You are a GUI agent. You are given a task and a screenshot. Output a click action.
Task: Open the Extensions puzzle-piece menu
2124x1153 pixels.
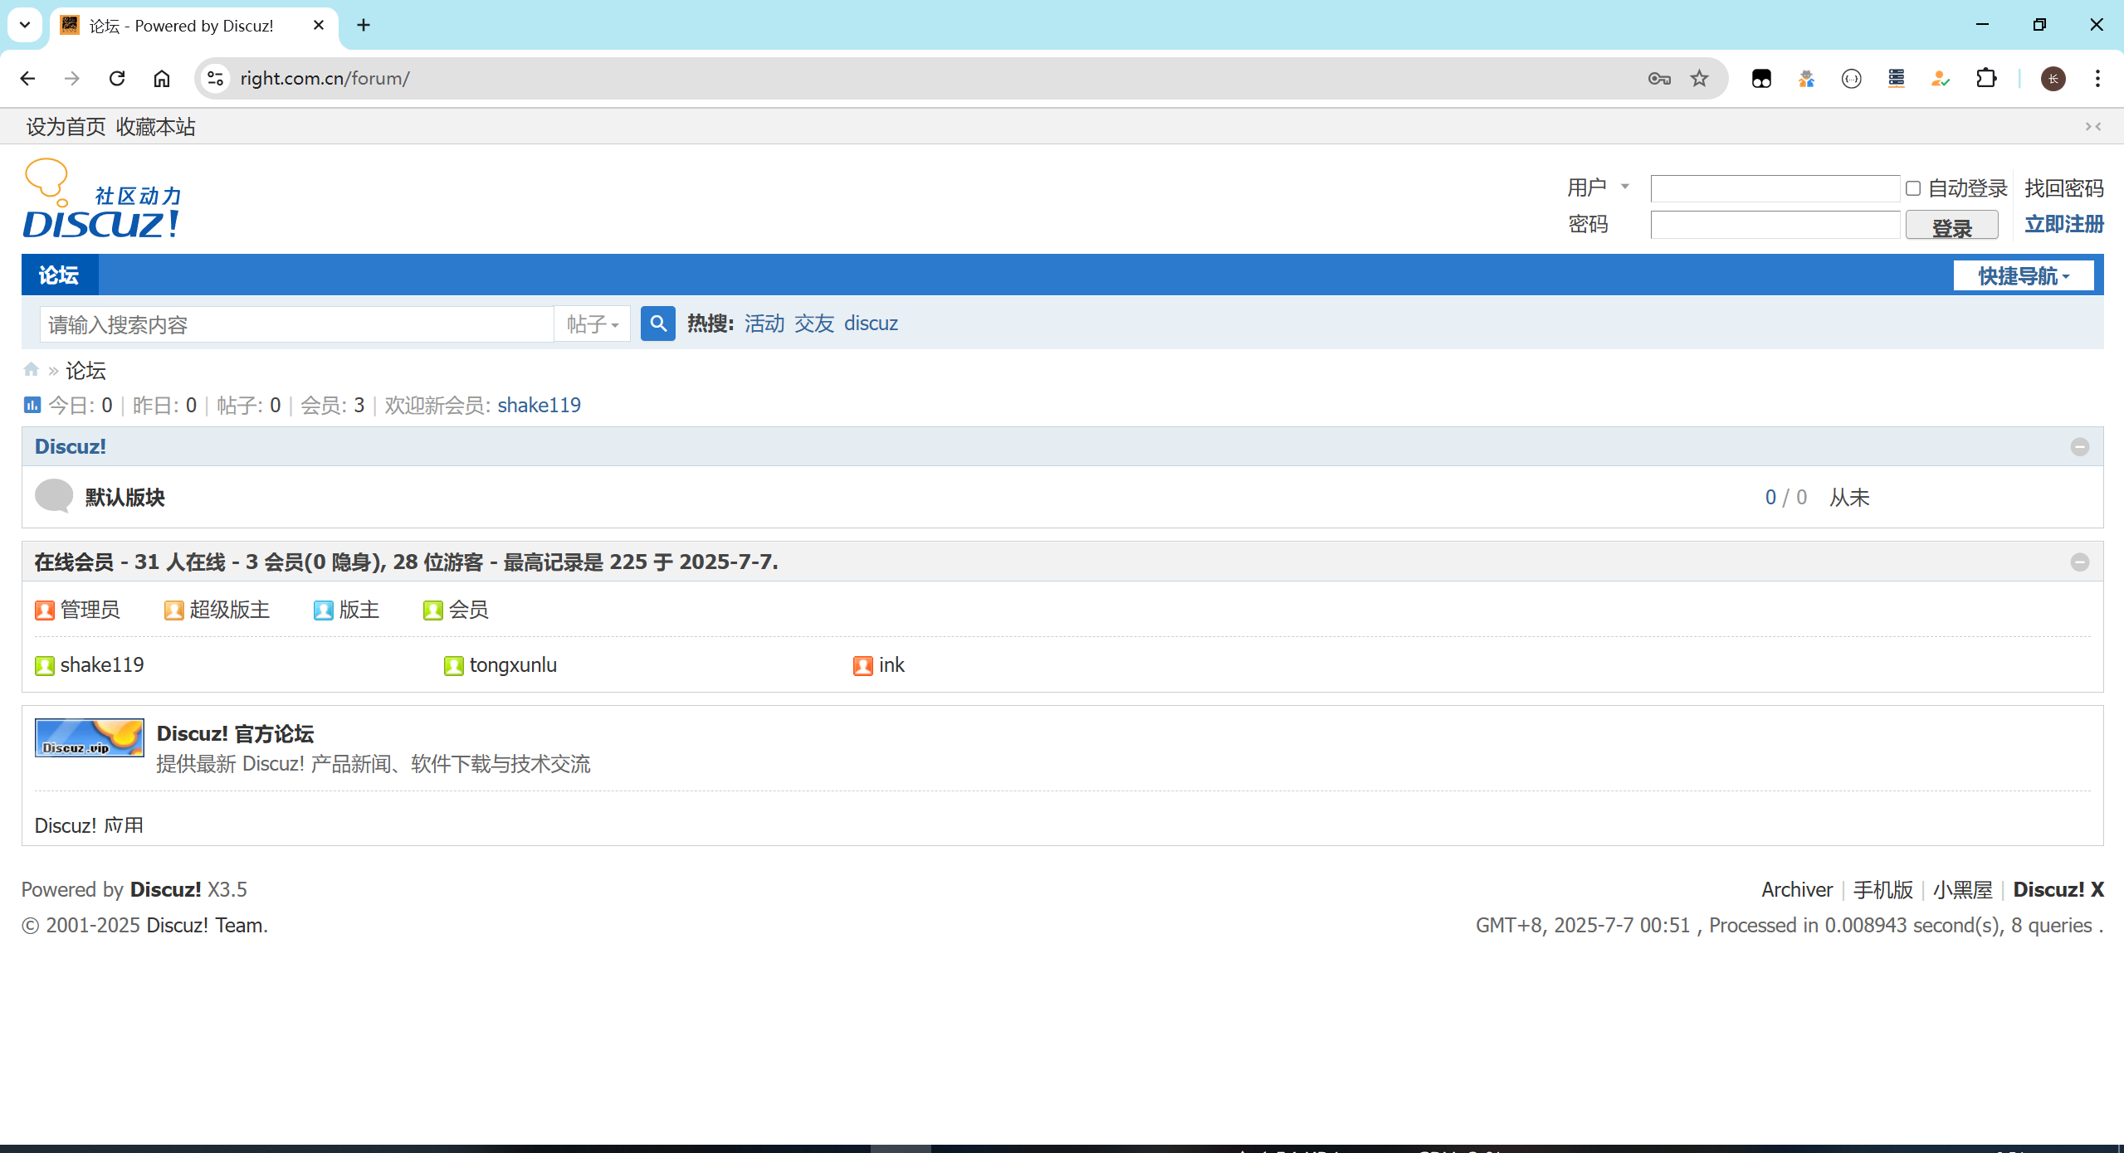click(1986, 79)
